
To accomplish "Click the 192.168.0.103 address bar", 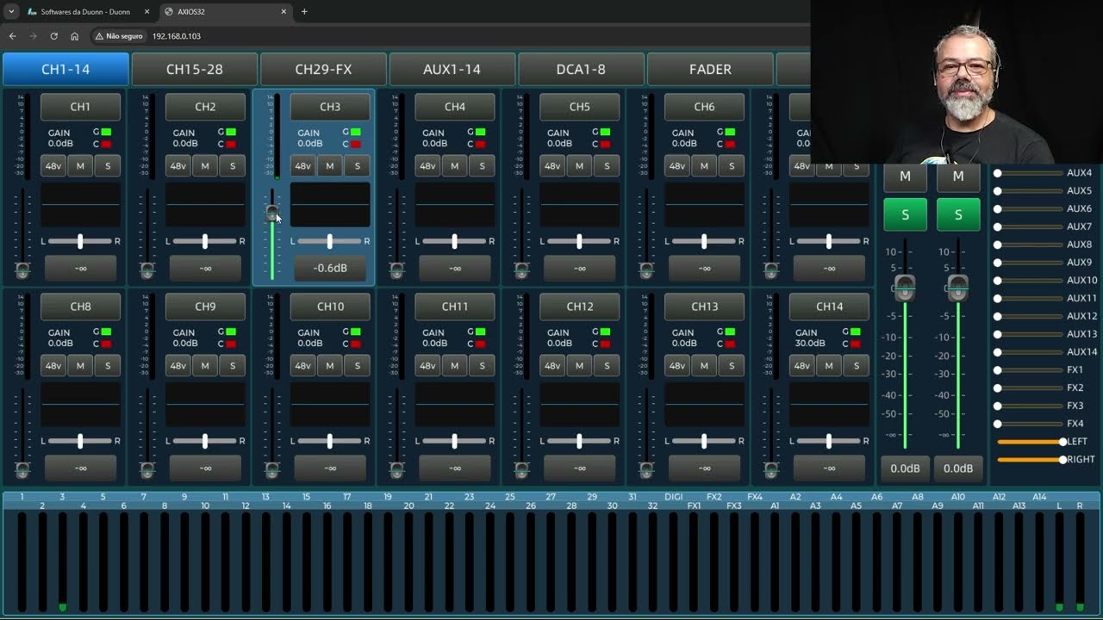I will (x=176, y=36).
